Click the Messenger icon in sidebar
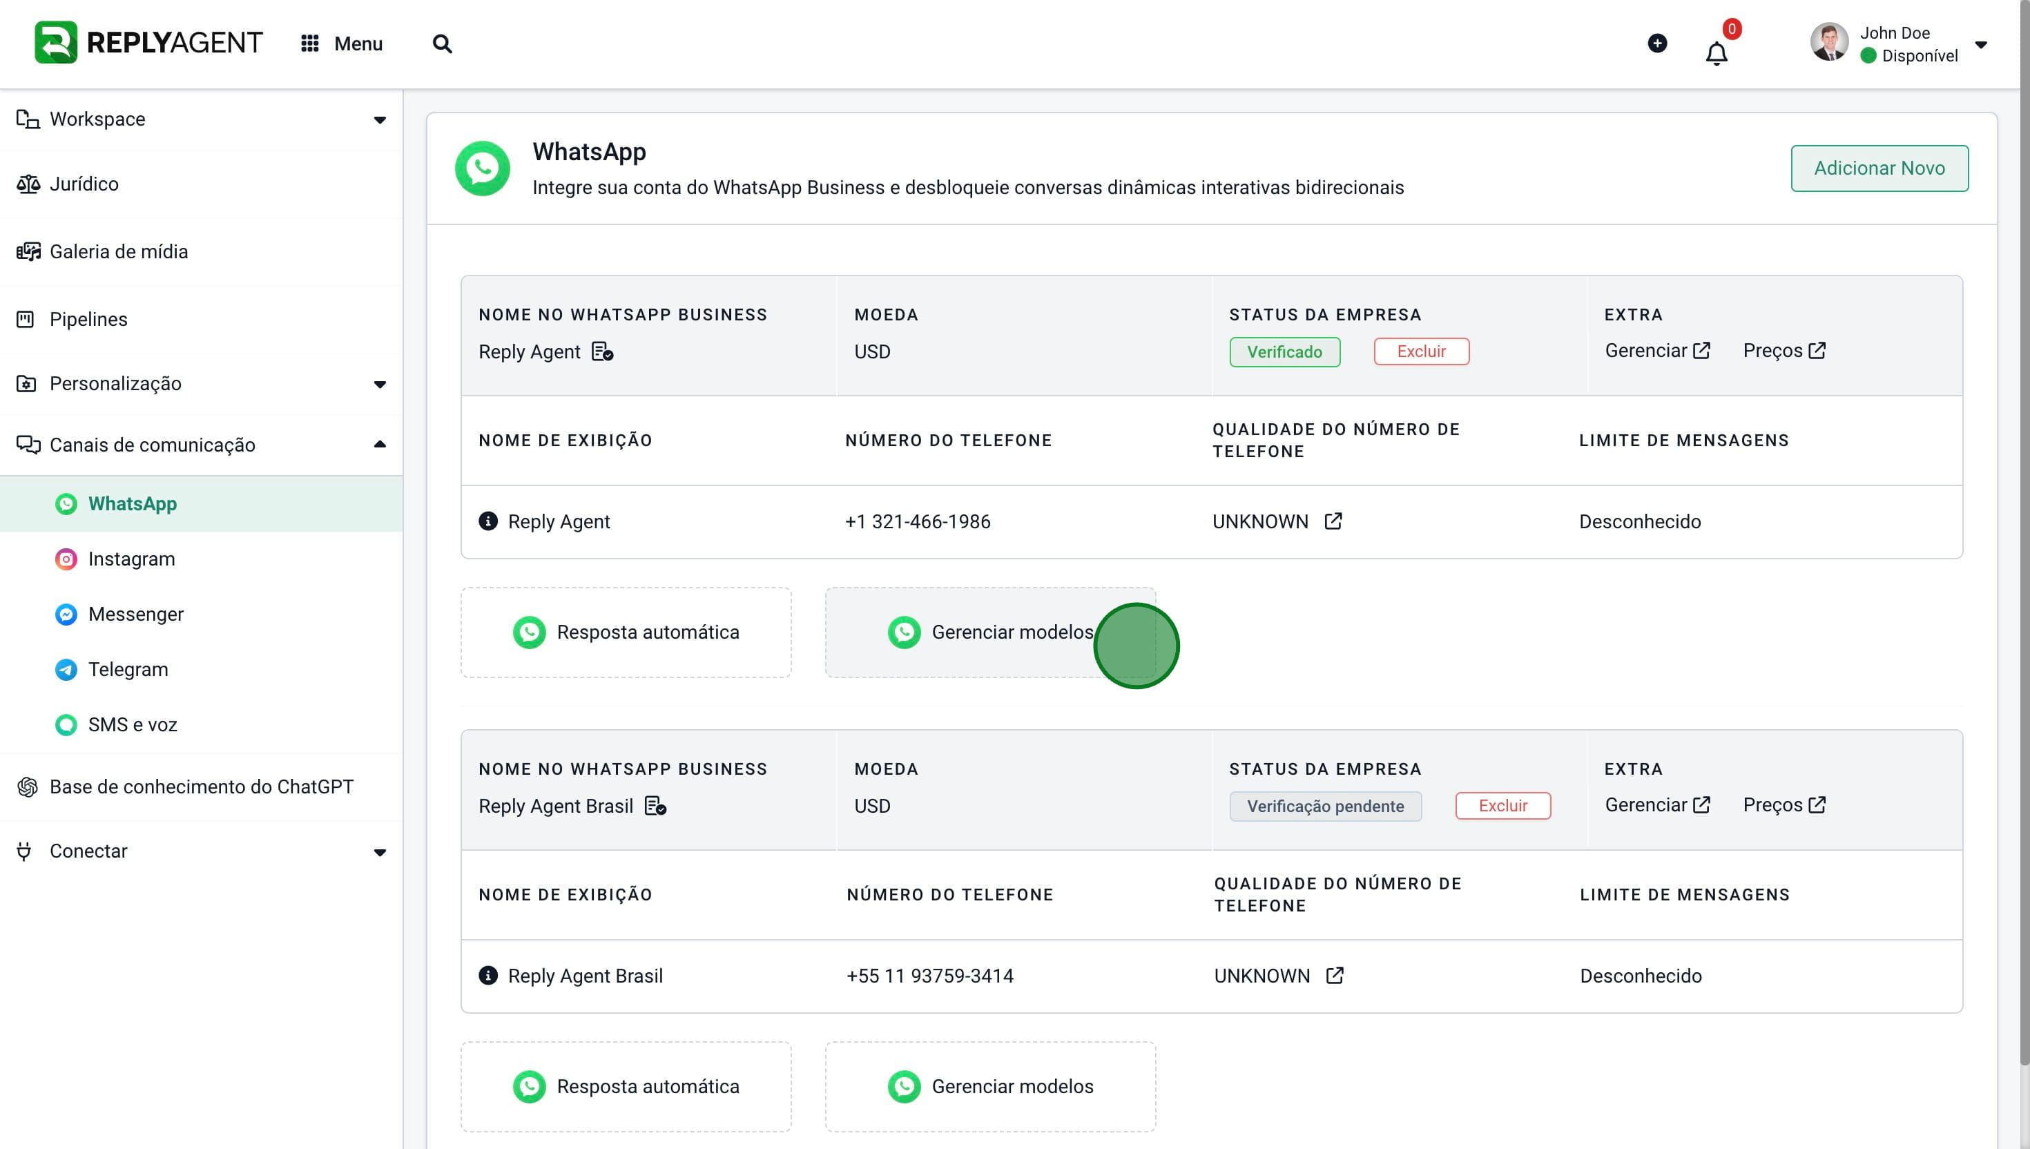The height and width of the screenshot is (1149, 2030). 66,614
